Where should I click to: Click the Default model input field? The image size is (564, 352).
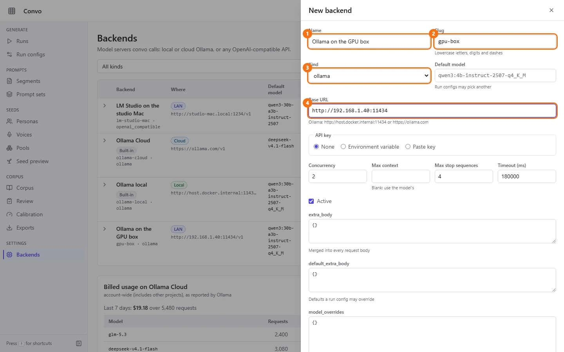[x=495, y=75]
